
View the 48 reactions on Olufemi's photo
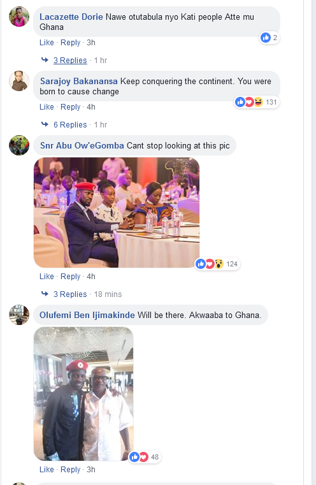pos(145,457)
